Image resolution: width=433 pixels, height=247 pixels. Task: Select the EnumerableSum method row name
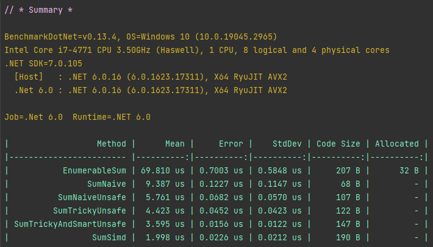[95, 171]
